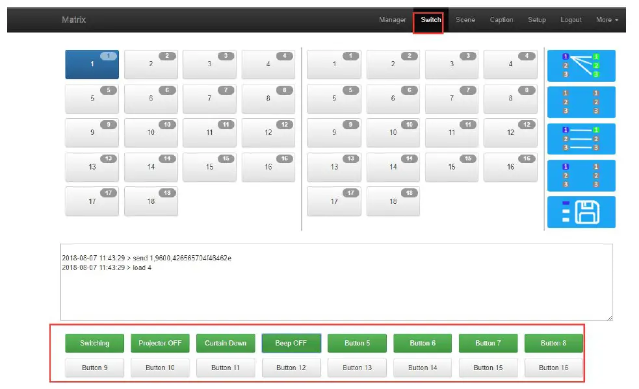Select output channel 2 in right grid
This screenshot has width=639, height=389.
[393, 64]
